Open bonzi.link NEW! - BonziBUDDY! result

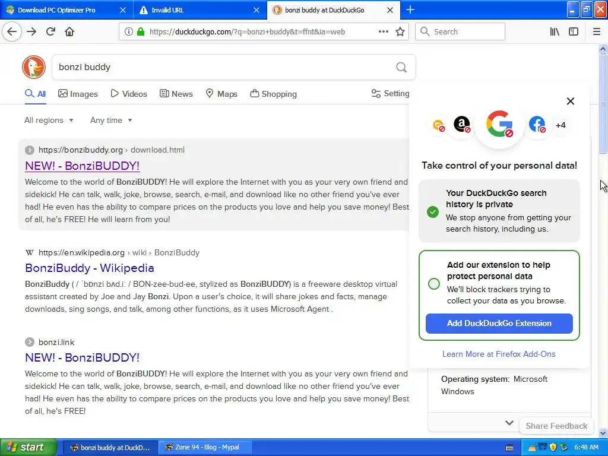(82, 357)
